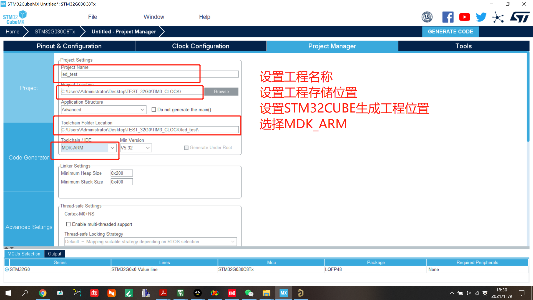The width and height of the screenshot is (533, 300).
Task: Click the GENERATE CODE button
Action: click(x=450, y=31)
